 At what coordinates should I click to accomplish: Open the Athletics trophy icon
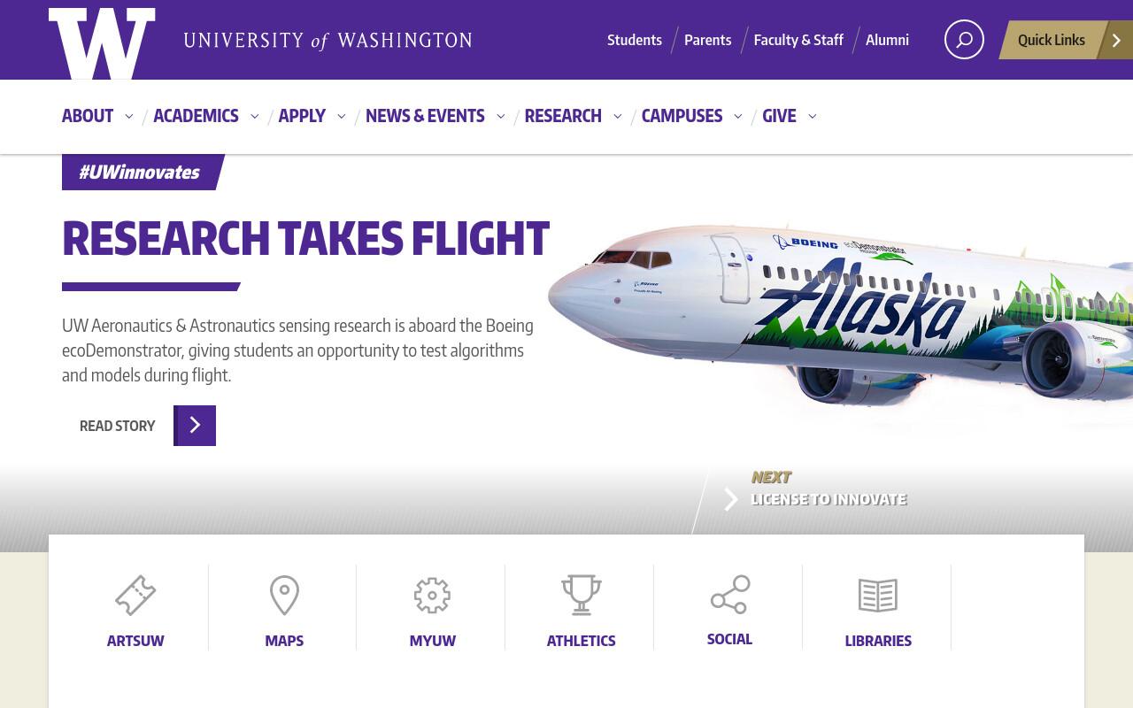pos(581,595)
